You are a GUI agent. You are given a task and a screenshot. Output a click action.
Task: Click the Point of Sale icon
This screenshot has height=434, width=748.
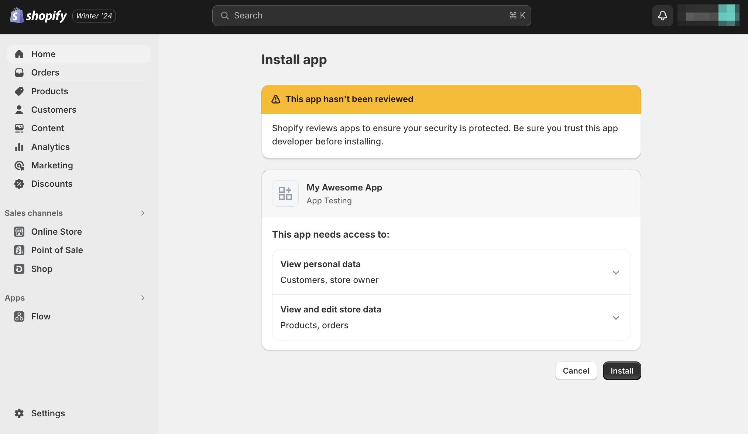19,250
